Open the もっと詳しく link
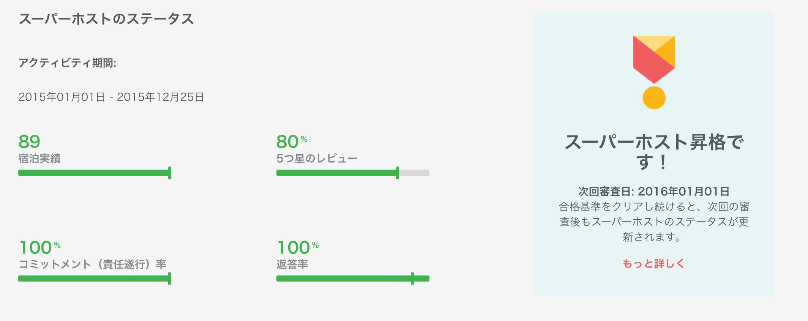The image size is (808, 321). coord(653,263)
